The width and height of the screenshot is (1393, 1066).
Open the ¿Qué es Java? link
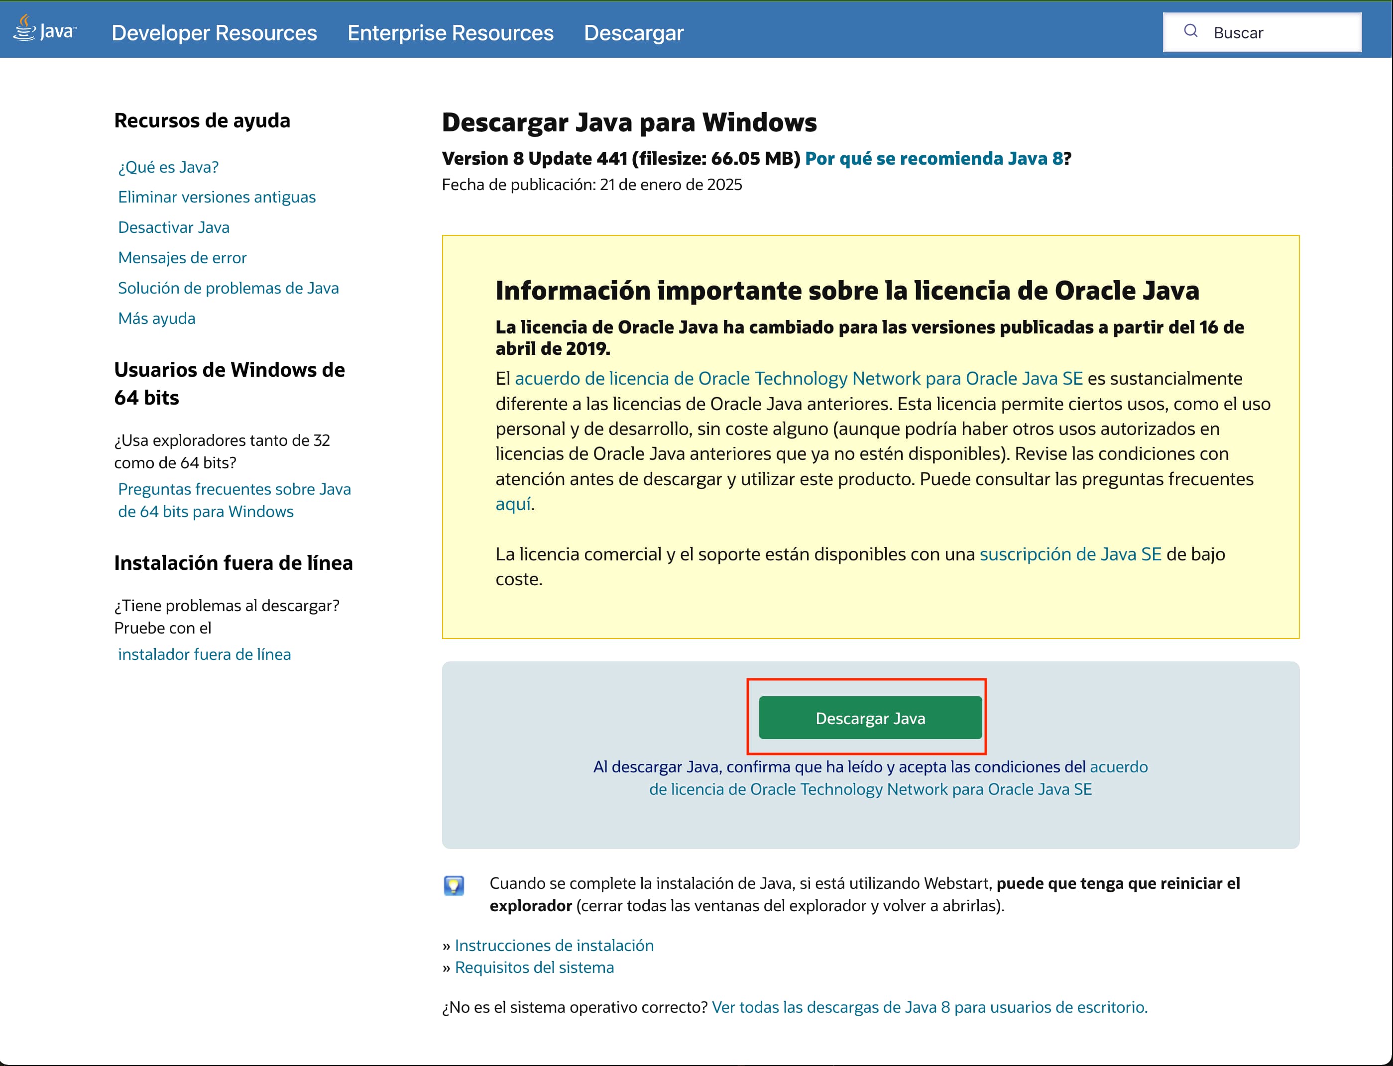pyautogui.click(x=168, y=167)
